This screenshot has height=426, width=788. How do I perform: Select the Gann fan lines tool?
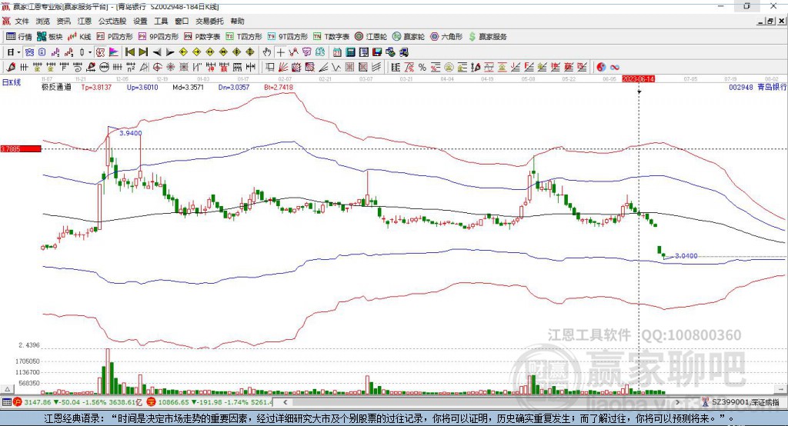pos(283,67)
